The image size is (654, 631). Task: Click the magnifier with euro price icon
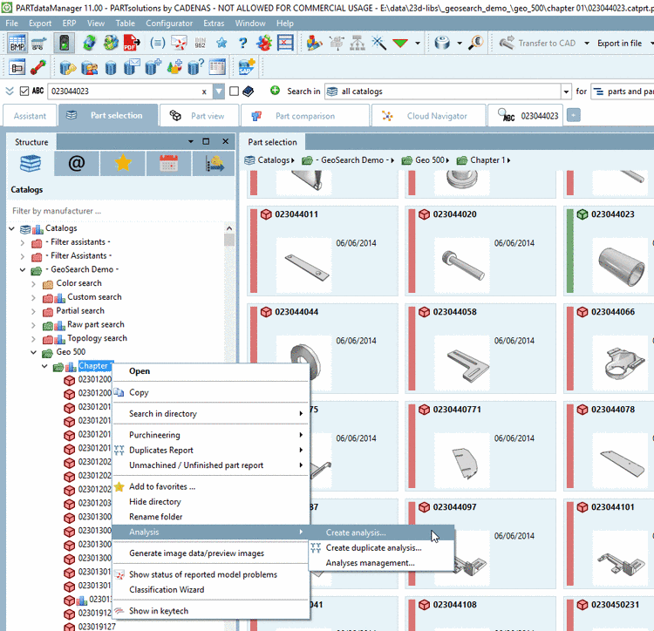[x=475, y=43]
